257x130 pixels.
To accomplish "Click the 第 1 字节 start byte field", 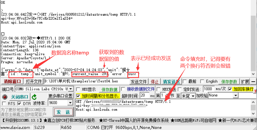I will (x=163, y=95).
